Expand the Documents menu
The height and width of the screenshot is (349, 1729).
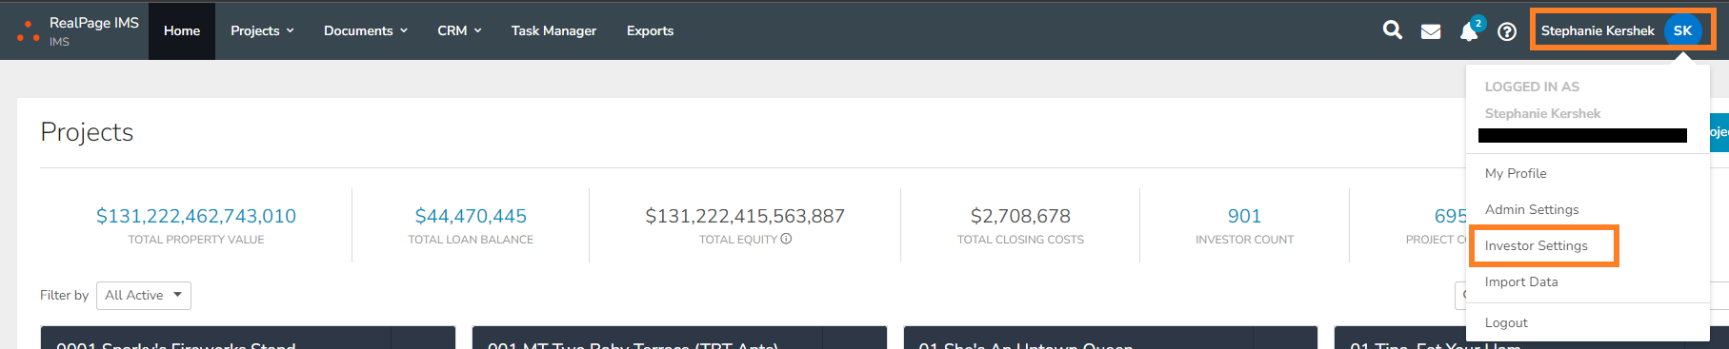coord(366,30)
